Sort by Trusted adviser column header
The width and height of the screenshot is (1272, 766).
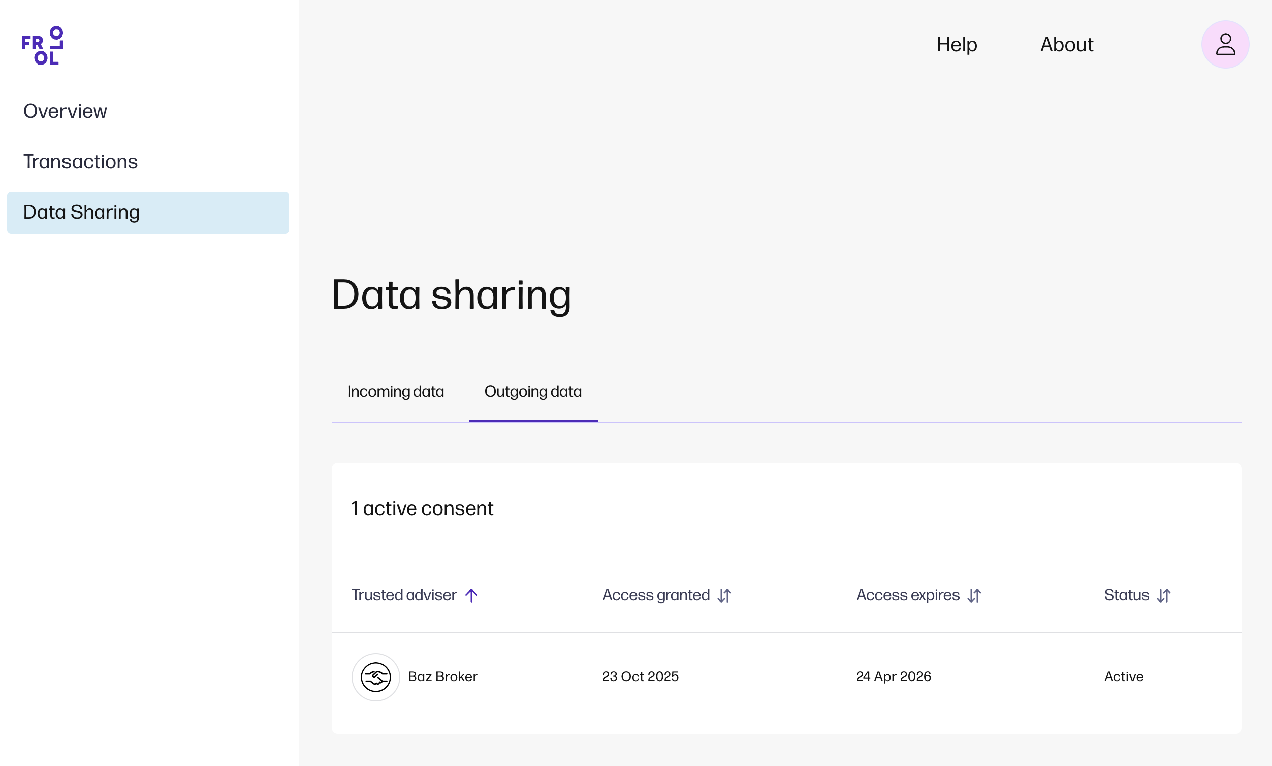(404, 595)
